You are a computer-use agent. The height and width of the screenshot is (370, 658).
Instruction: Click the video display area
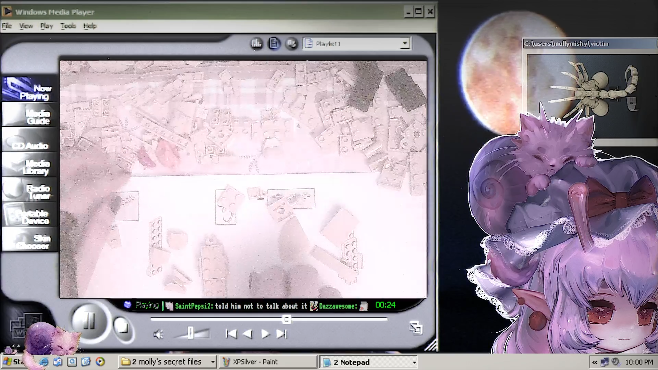point(243,179)
